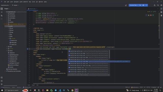Open Search Everywhere magnifier
Screen dimensions: 163x92
158,5
